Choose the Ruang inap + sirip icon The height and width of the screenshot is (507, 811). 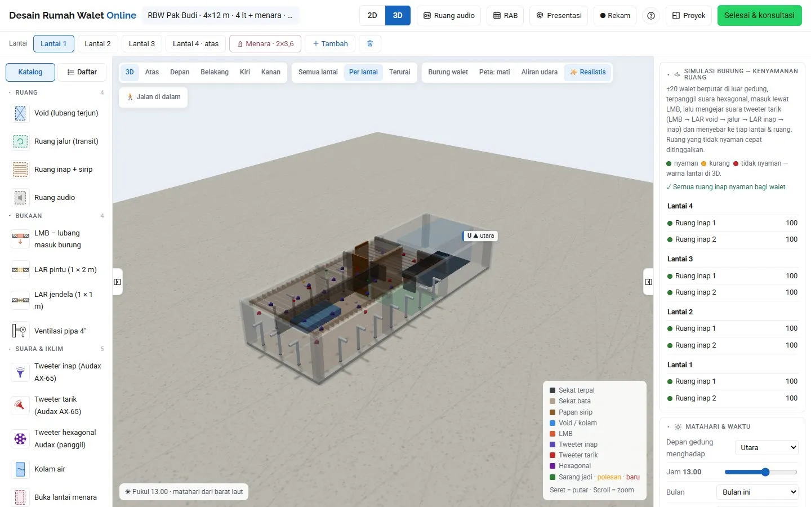(x=20, y=170)
